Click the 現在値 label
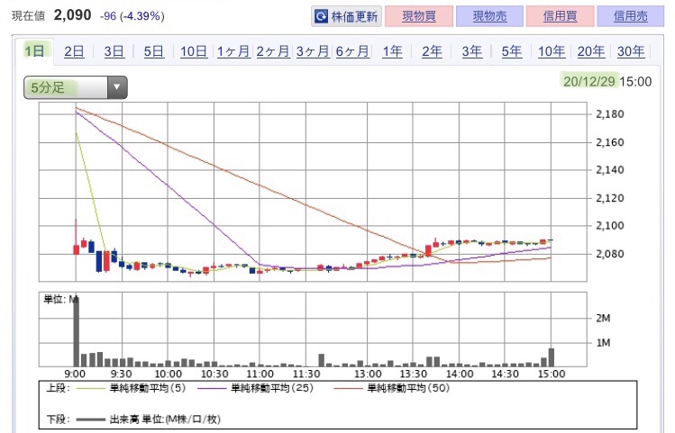This screenshot has width=675, height=433. tap(28, 16)
